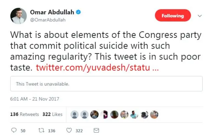
Task: Click the reply speech bubble icon
Action: pyautogui.click(x=14, y=130)
